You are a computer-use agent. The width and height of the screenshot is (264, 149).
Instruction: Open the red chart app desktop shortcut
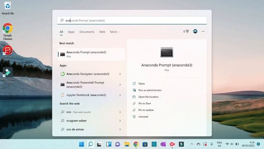point(7,52)
